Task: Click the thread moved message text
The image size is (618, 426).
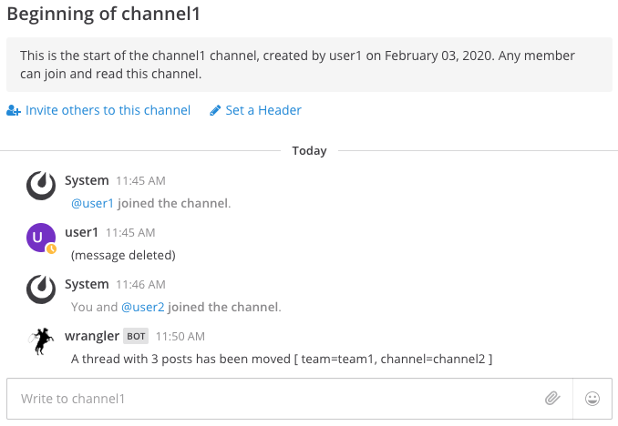Action: (x=282, y=359)
